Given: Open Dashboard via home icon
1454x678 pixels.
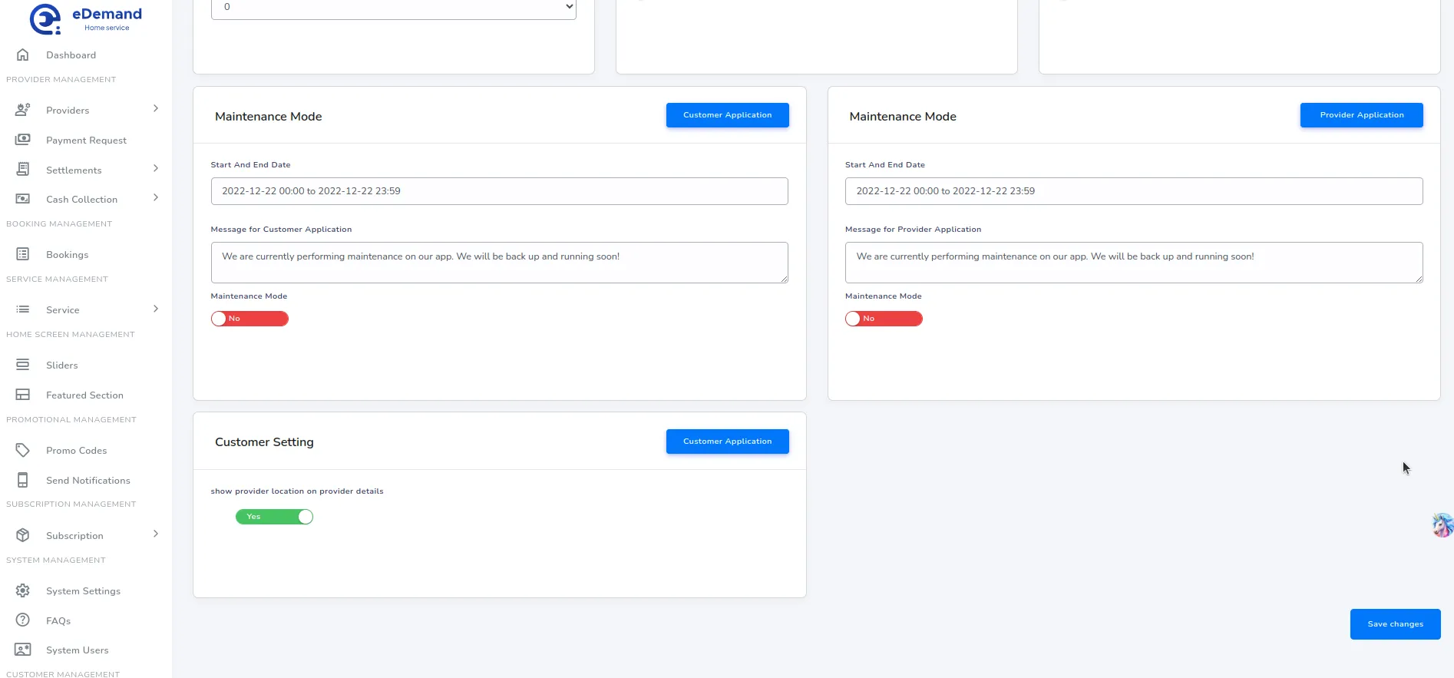Looking at the screenshot, I should coord(23,55).
